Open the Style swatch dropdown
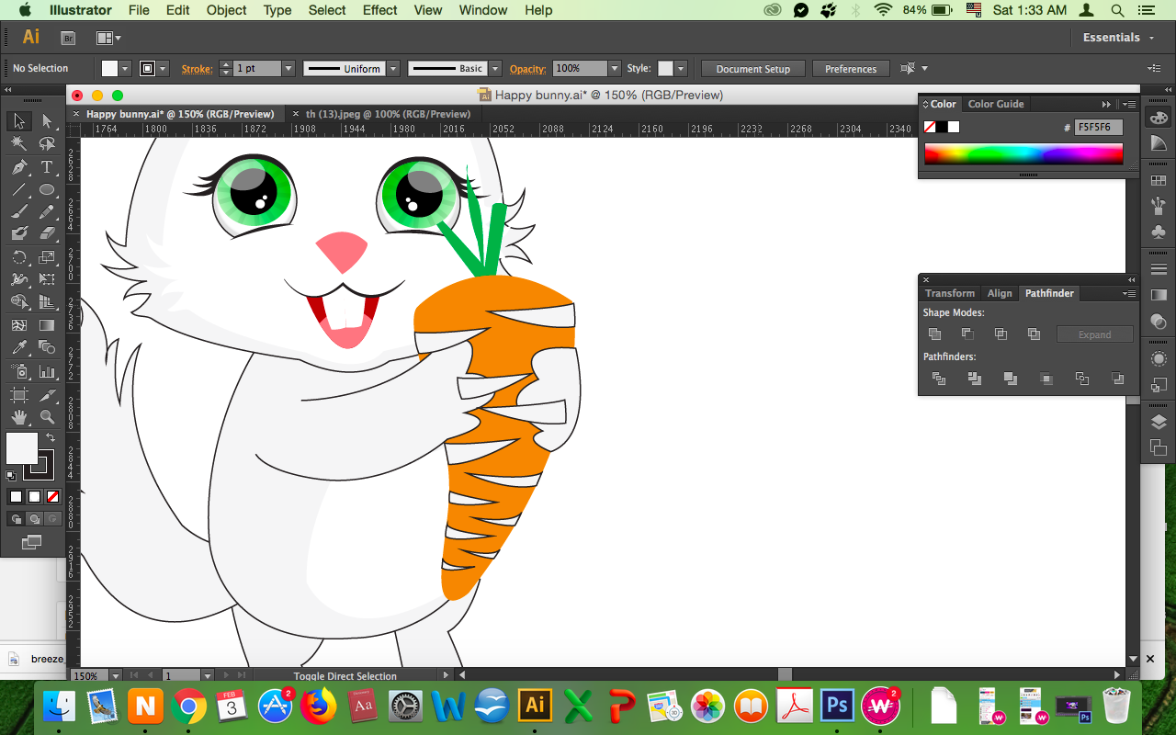1176x735 pixels. pyautogui.click(x=680, y=69)
